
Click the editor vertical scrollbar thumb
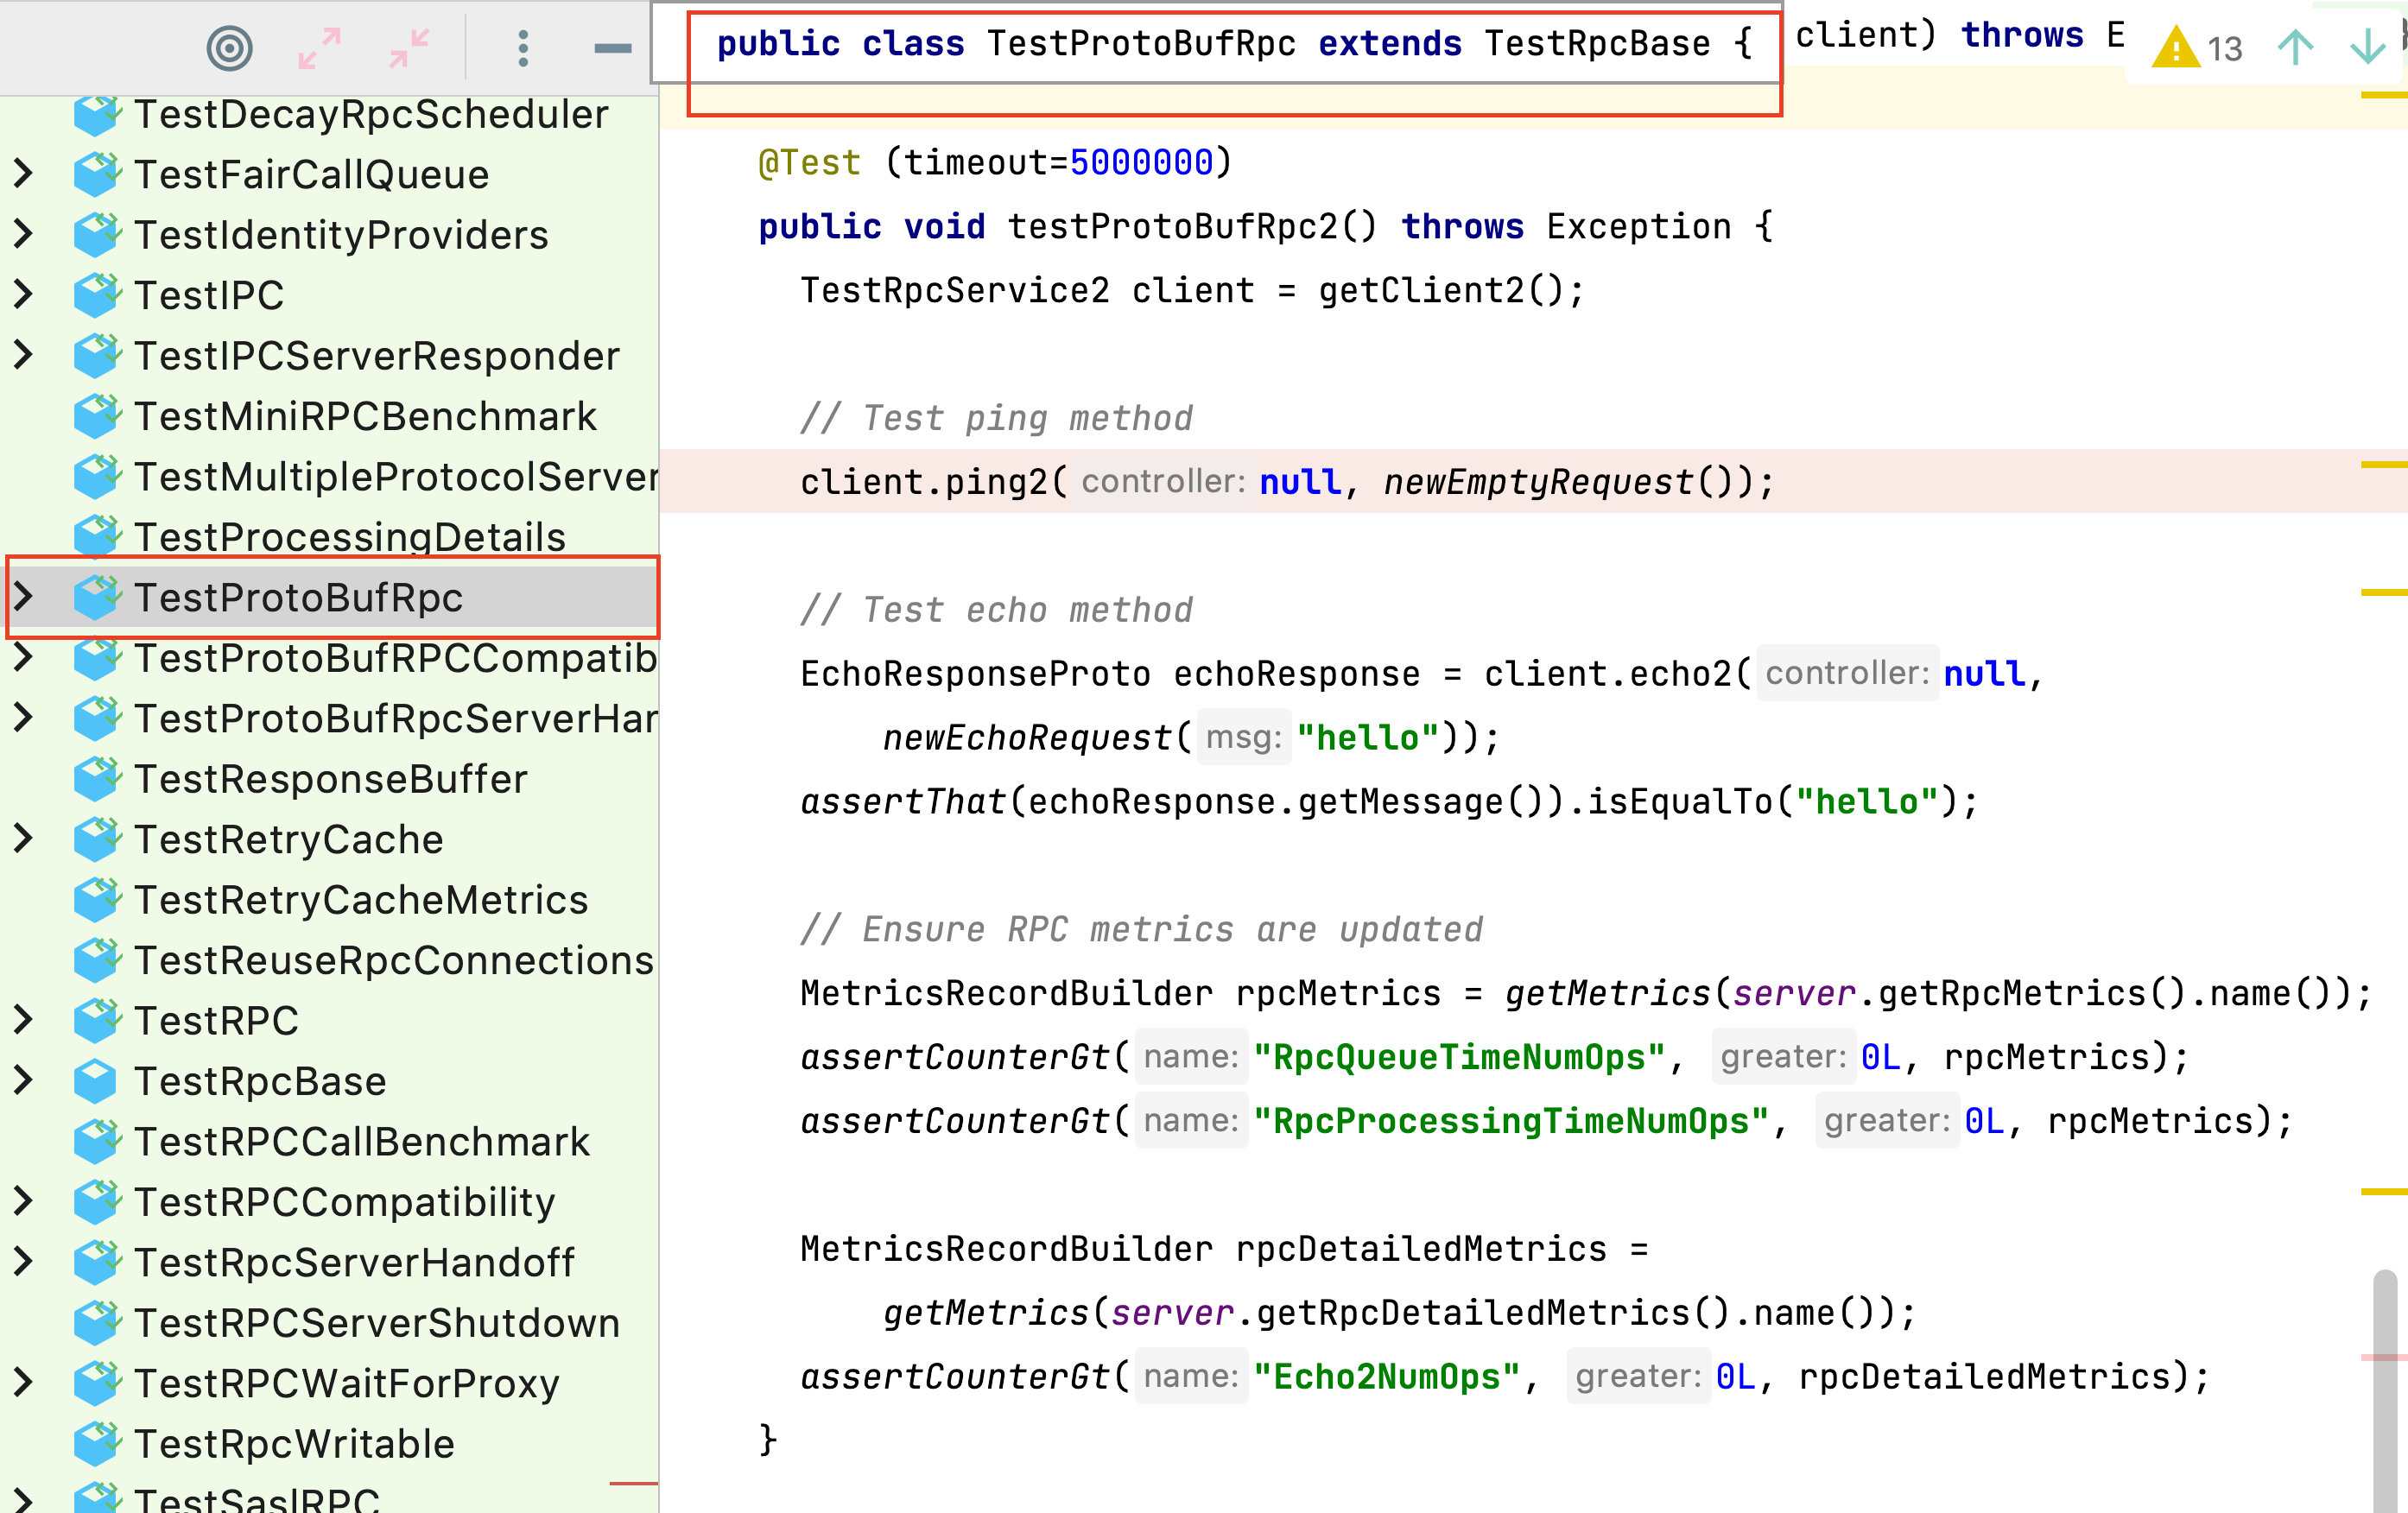click(2386, 1390)
